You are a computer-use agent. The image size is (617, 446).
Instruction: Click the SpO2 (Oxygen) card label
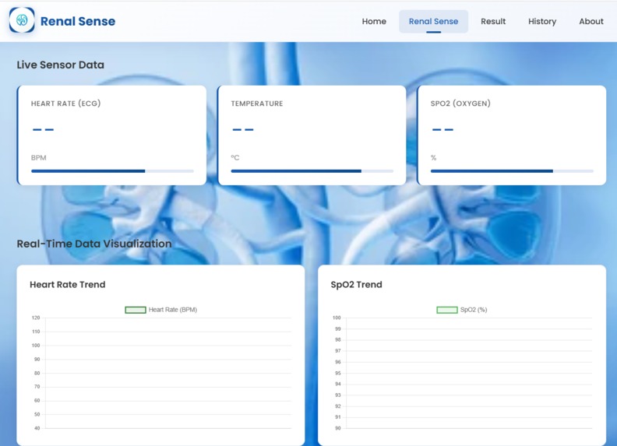pyautogui.click(x=460, y=104)
